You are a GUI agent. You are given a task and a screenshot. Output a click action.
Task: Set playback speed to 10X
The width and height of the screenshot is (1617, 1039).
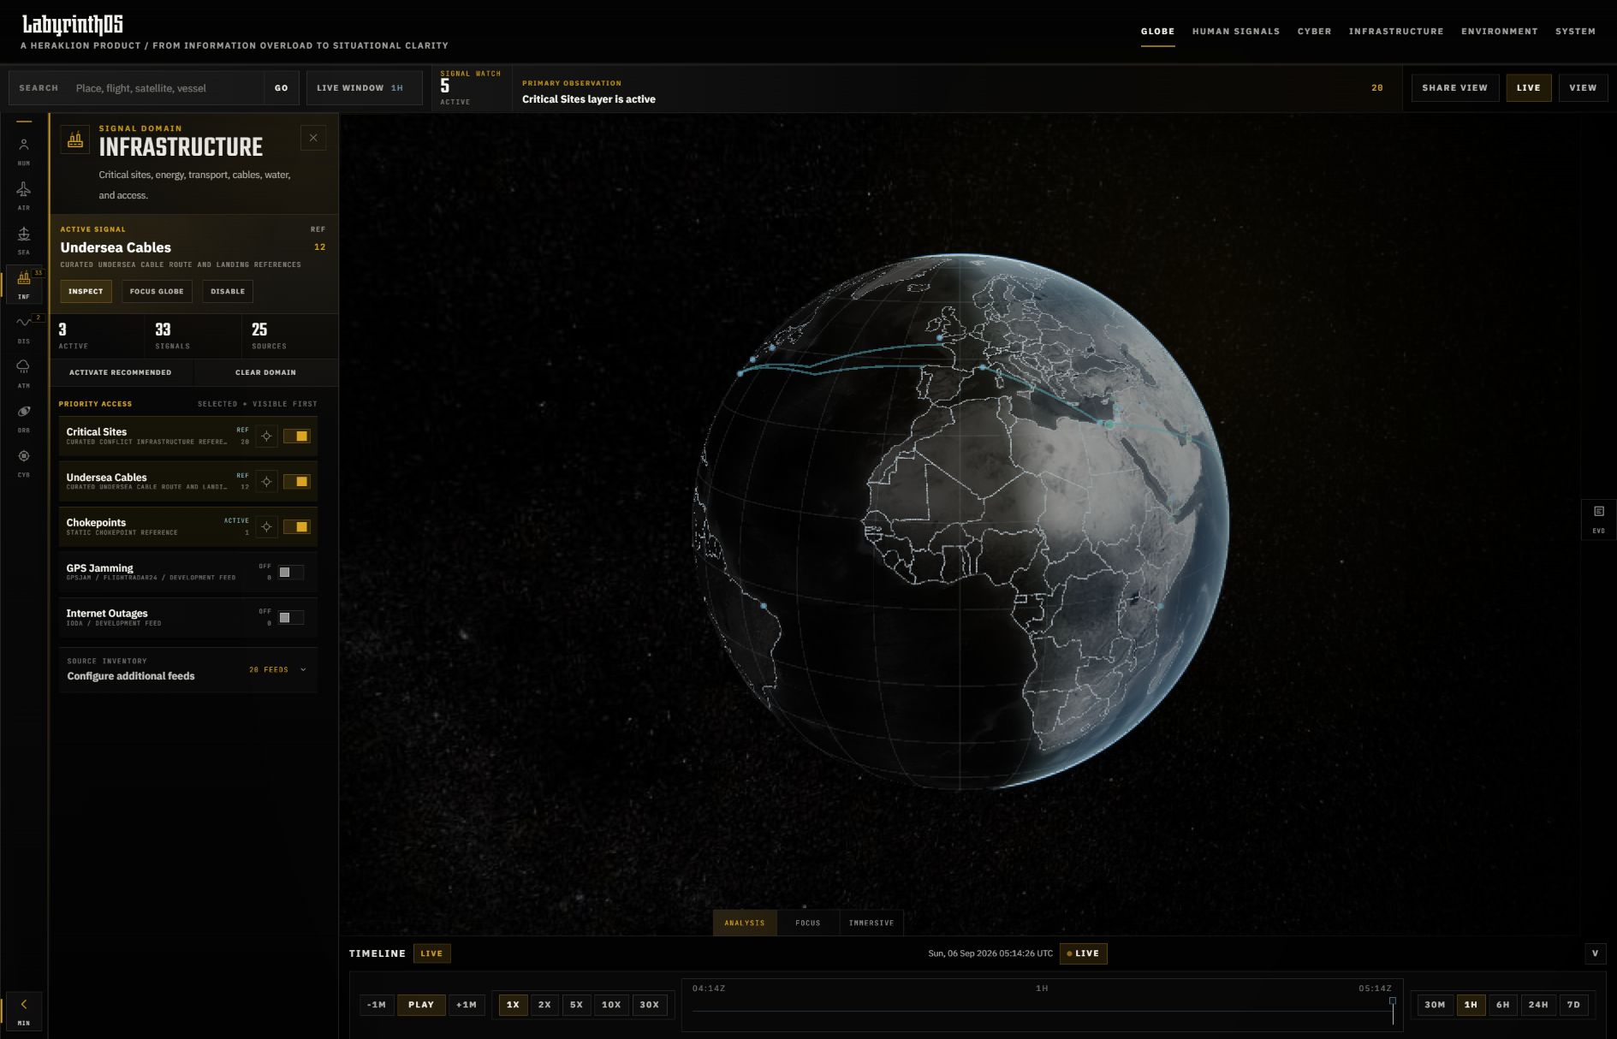[611, 1005]
